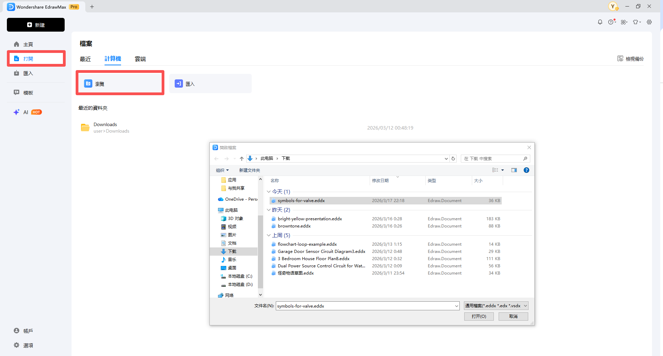The width and height of the screenshot is (663, 356).
Task: Expand the 组织 dropdown menu
Action: 222,170
